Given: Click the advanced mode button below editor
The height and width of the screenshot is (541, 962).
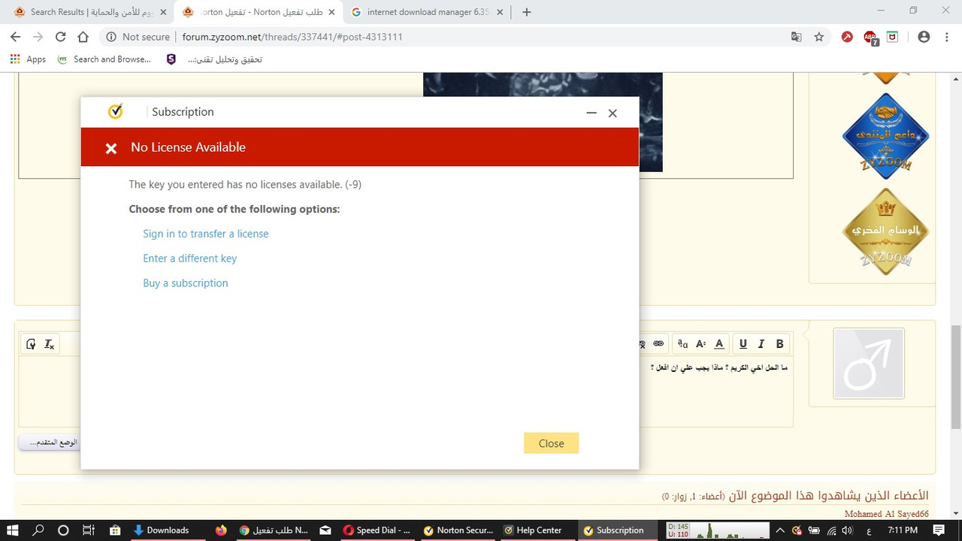Looking at the screenshot, I should (x=50, y=443).
